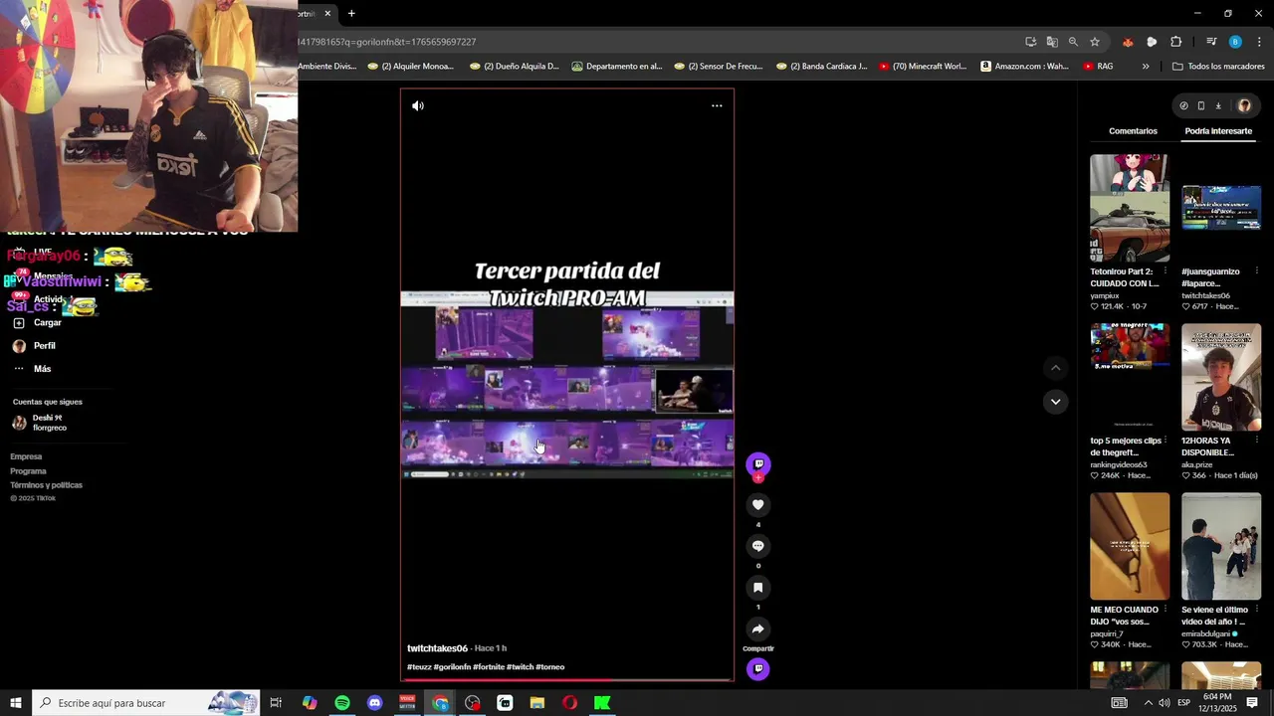
Task: Open Discord from taskbar
Action: (x=374, y=703)
